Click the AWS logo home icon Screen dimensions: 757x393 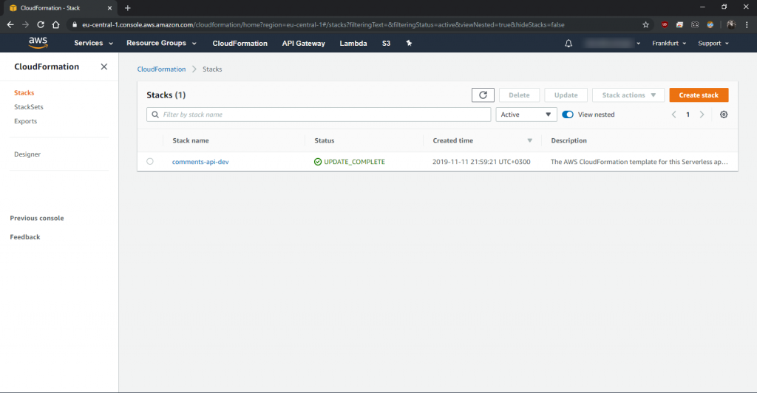38,42
